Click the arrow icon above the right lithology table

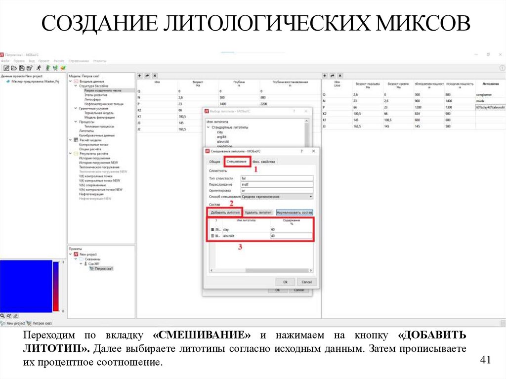(x=332, y=76)
